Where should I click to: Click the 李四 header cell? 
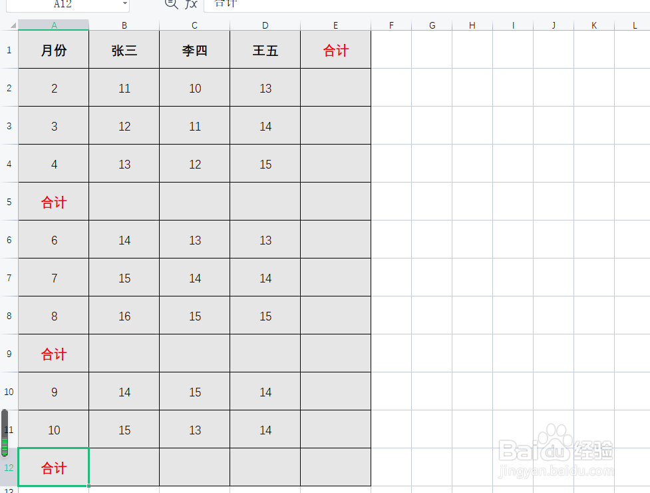click(x=194, y=50)
